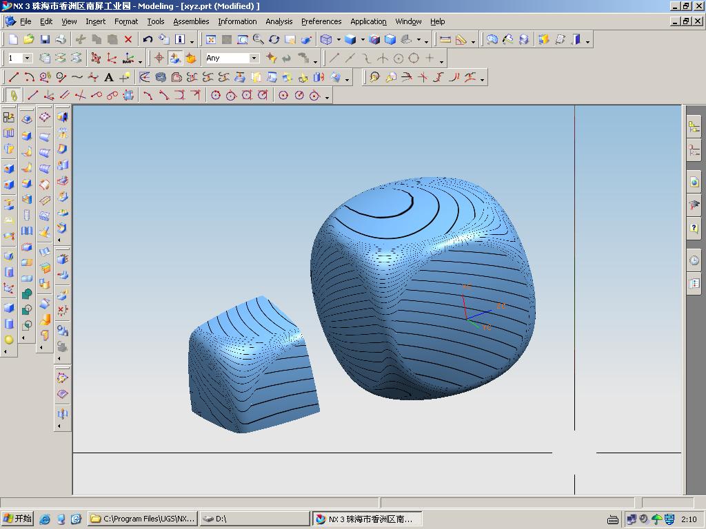Toggle the highlighted selection-mode button
The height and width of the screenshot is (529, 706).
click(x=175, y=59)
